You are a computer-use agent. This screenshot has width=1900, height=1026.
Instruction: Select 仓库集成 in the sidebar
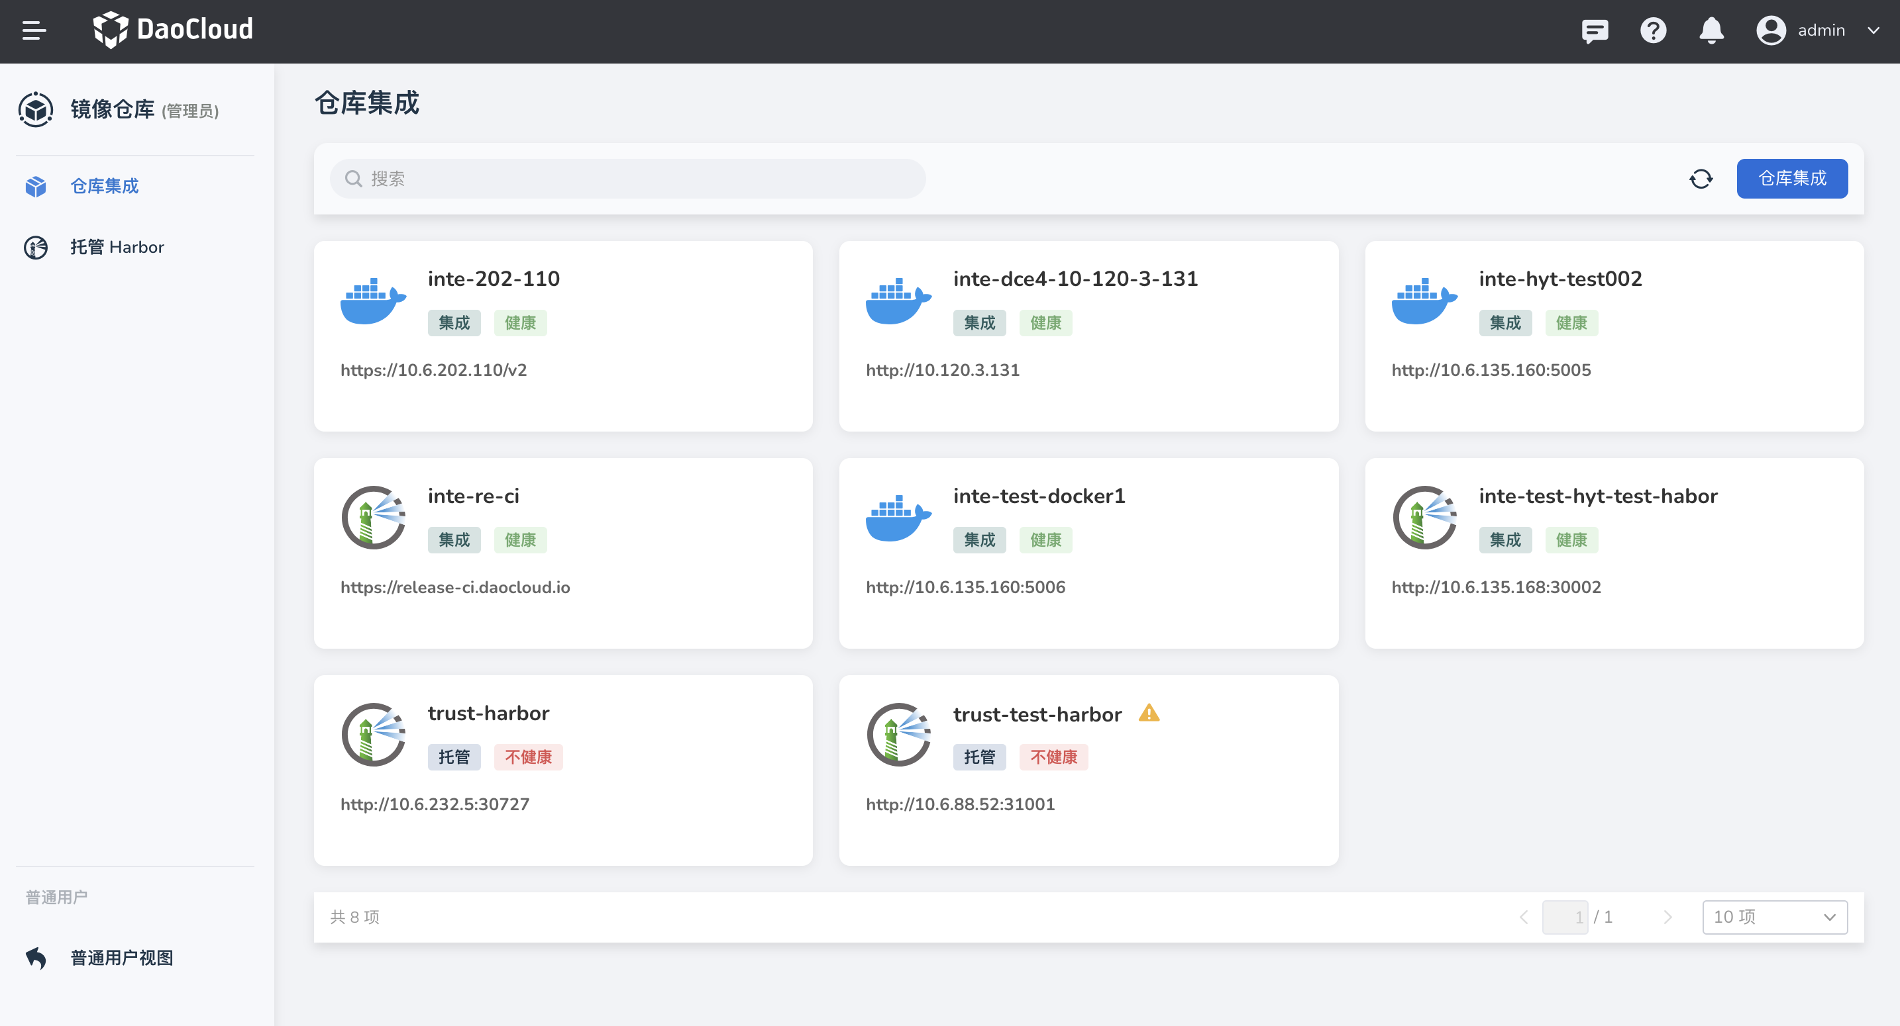click(x=104, y=186)
